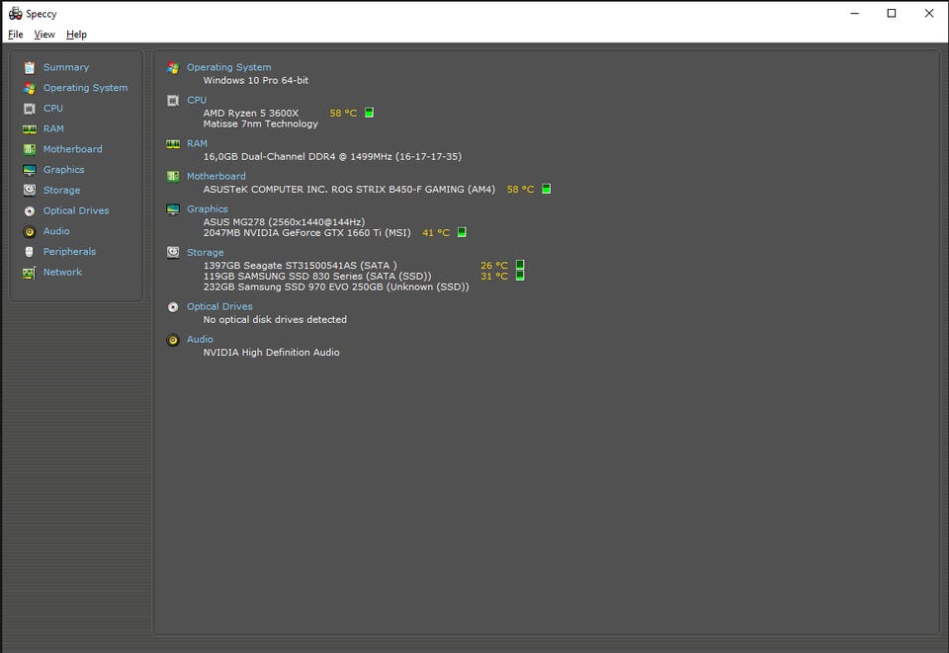Click the Speccy app icon in title bar
The image size is (949, 653).
tap(15, 13)
